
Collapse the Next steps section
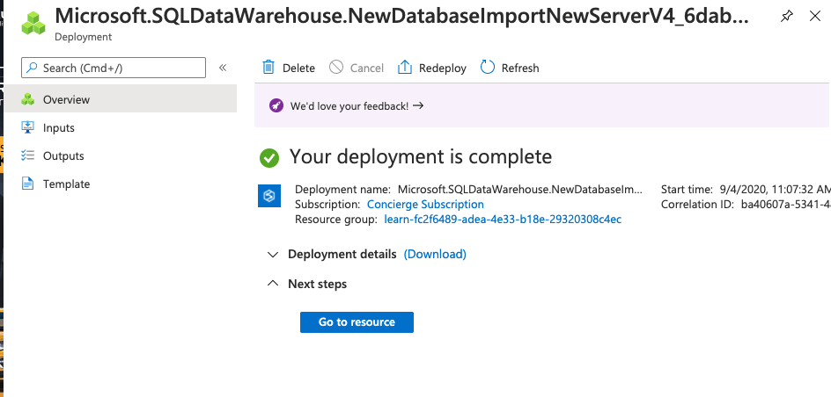tap(273, 284)
